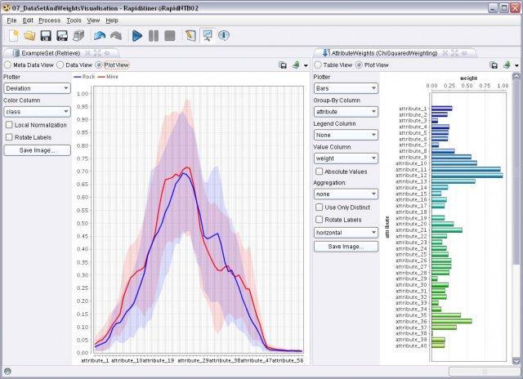Select the Table View radio button
The image size is (523, 379).
pos(319,65)
